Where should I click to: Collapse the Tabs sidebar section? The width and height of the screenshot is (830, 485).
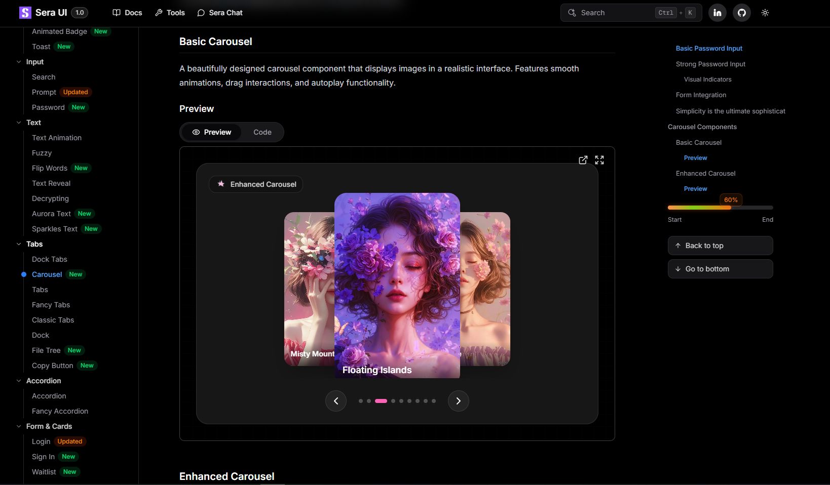pyautogui.click(x=19, y=244)
